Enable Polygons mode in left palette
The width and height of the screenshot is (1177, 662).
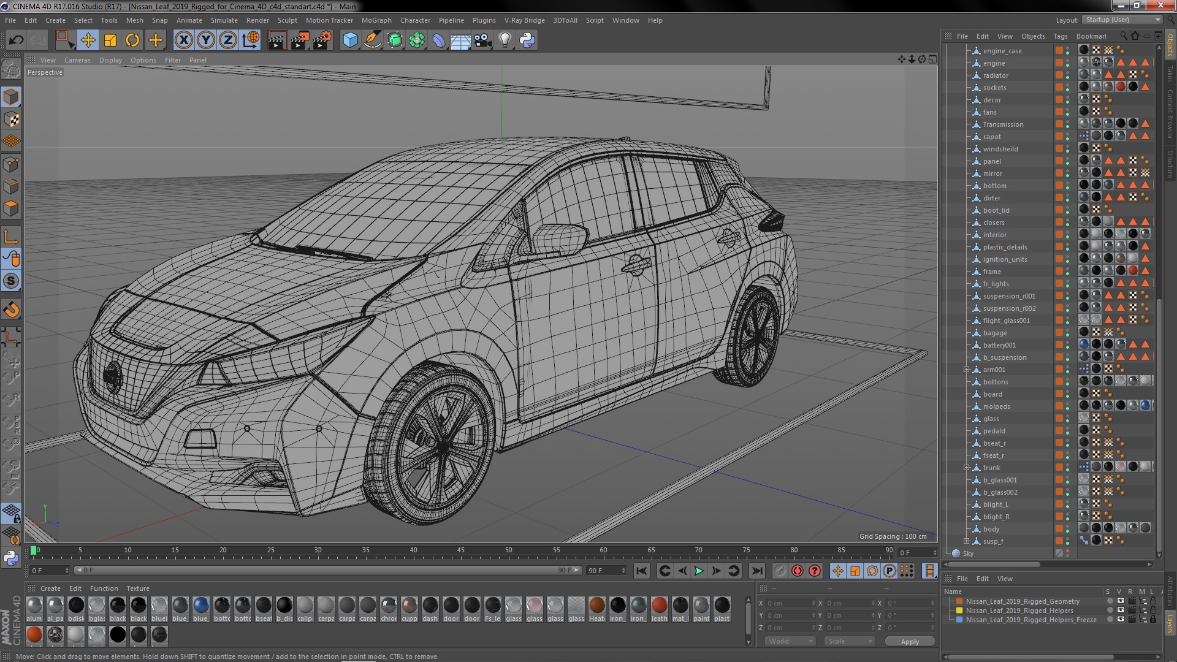(12, 209)
